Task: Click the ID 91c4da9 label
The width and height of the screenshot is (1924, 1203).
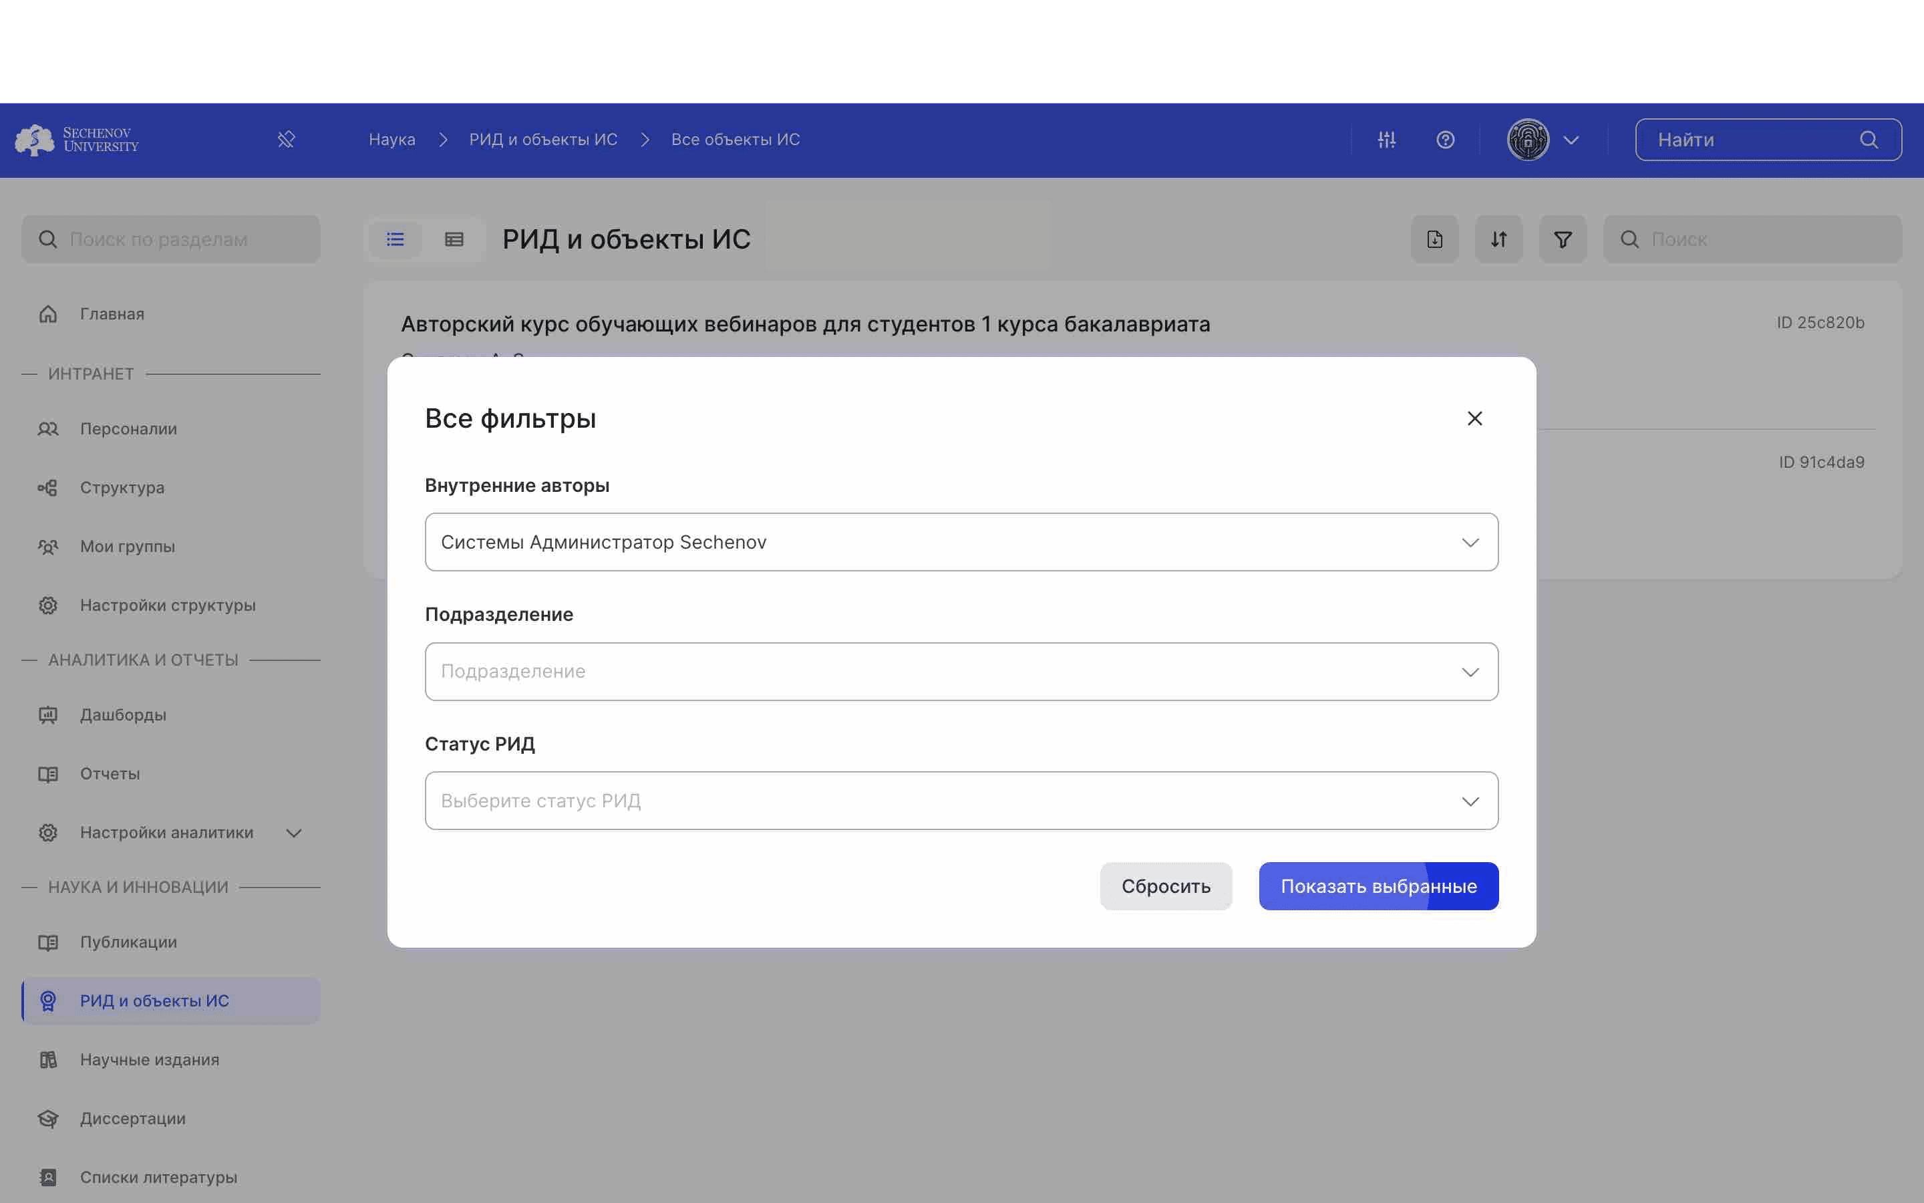Action: [x=1821, y=462]
